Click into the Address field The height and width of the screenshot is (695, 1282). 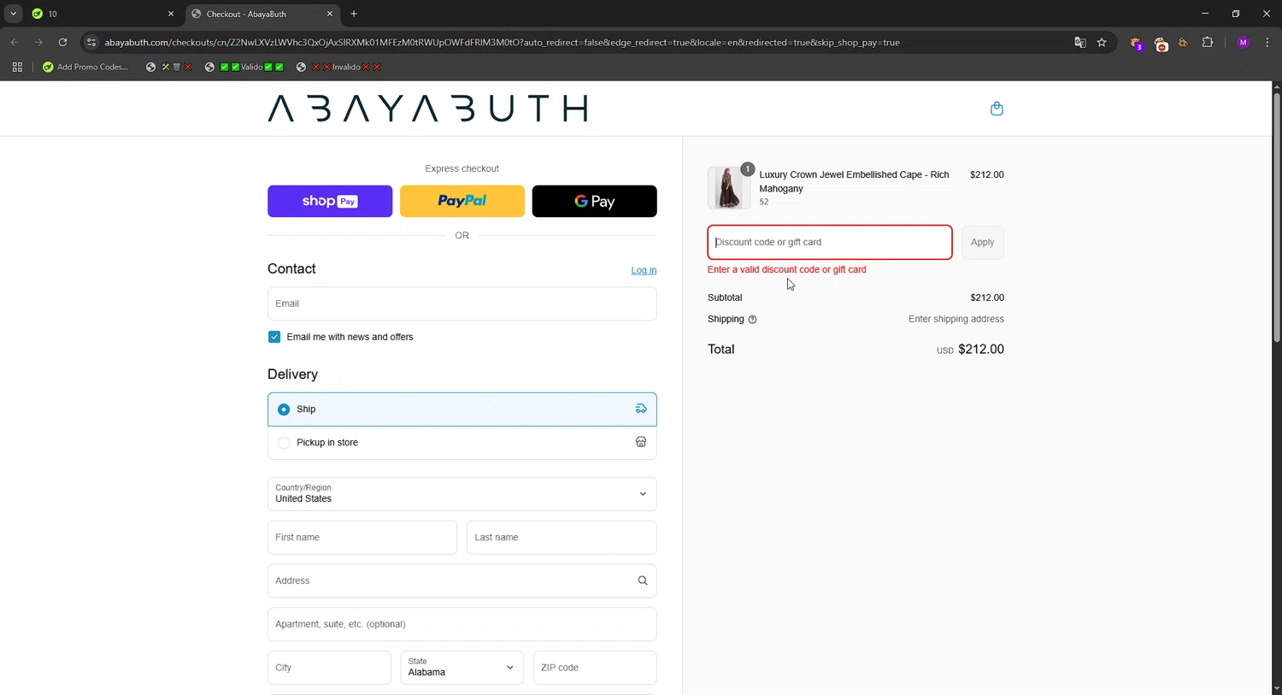462,580
